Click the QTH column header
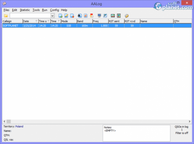The image size is (194, 144). pyautogui.click(x=182, y=21)
